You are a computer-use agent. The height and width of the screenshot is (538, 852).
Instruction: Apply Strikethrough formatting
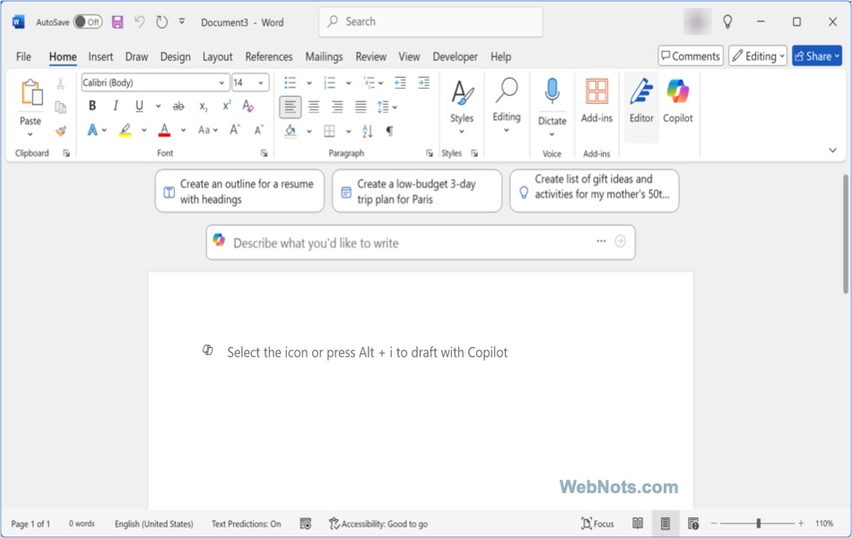point(178,106)
